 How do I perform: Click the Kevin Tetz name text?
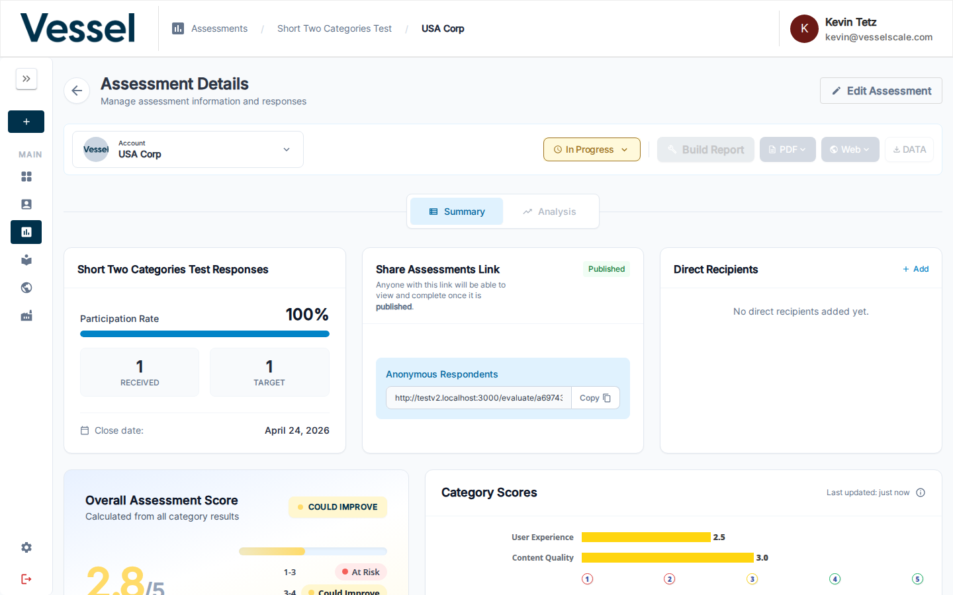(850, 22)
